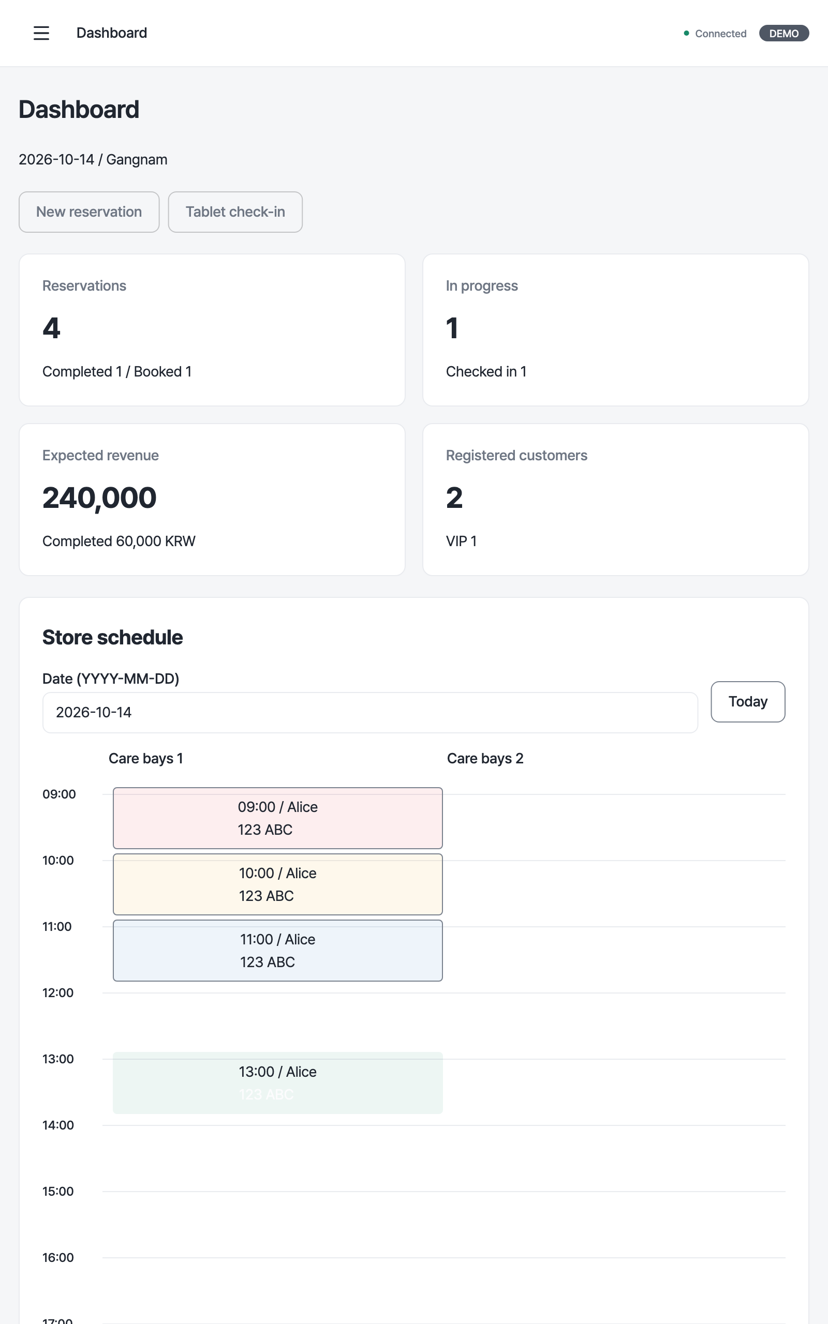Screen dimensions: 828x1324
Task: Open the In progress summary card
Action: pyautogui.click(x=615, y=330)
